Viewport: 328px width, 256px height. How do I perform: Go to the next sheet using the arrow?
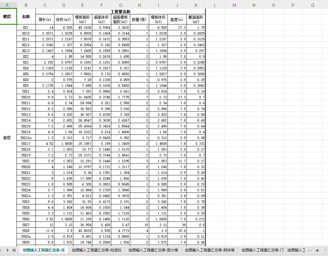[x=8, y=250]
